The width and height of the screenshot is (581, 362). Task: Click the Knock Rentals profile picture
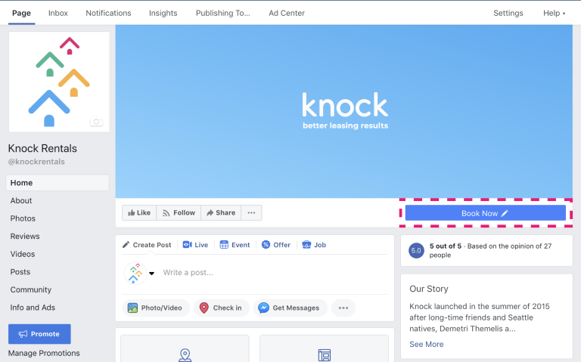pyautogui.click(x=59, y=82)
